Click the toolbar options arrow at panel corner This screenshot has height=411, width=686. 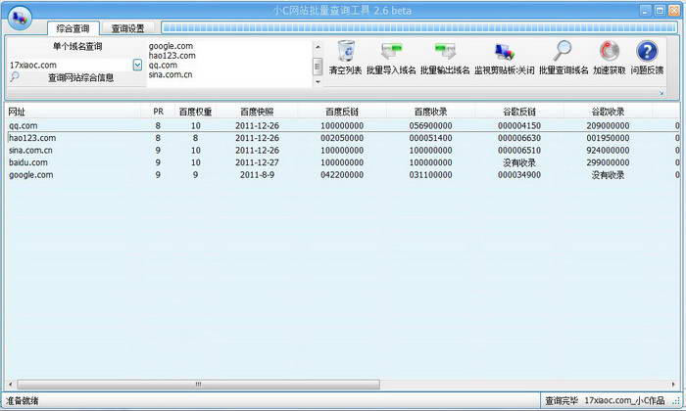pyautogui.click(x=661, y=93)
